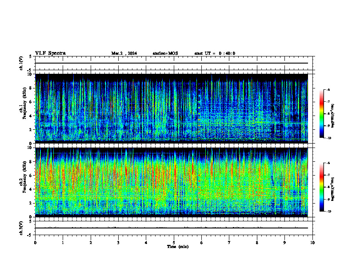This screenshot has height=272, width=352.
Task: Click the "ch.1(V)" axis label
Action: pos(21,63)
